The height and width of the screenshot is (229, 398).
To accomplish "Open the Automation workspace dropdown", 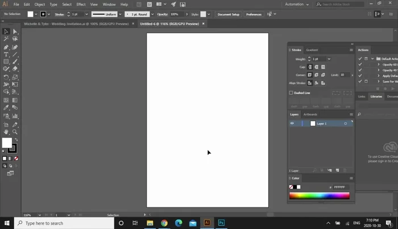I will (x=297, y=4).
